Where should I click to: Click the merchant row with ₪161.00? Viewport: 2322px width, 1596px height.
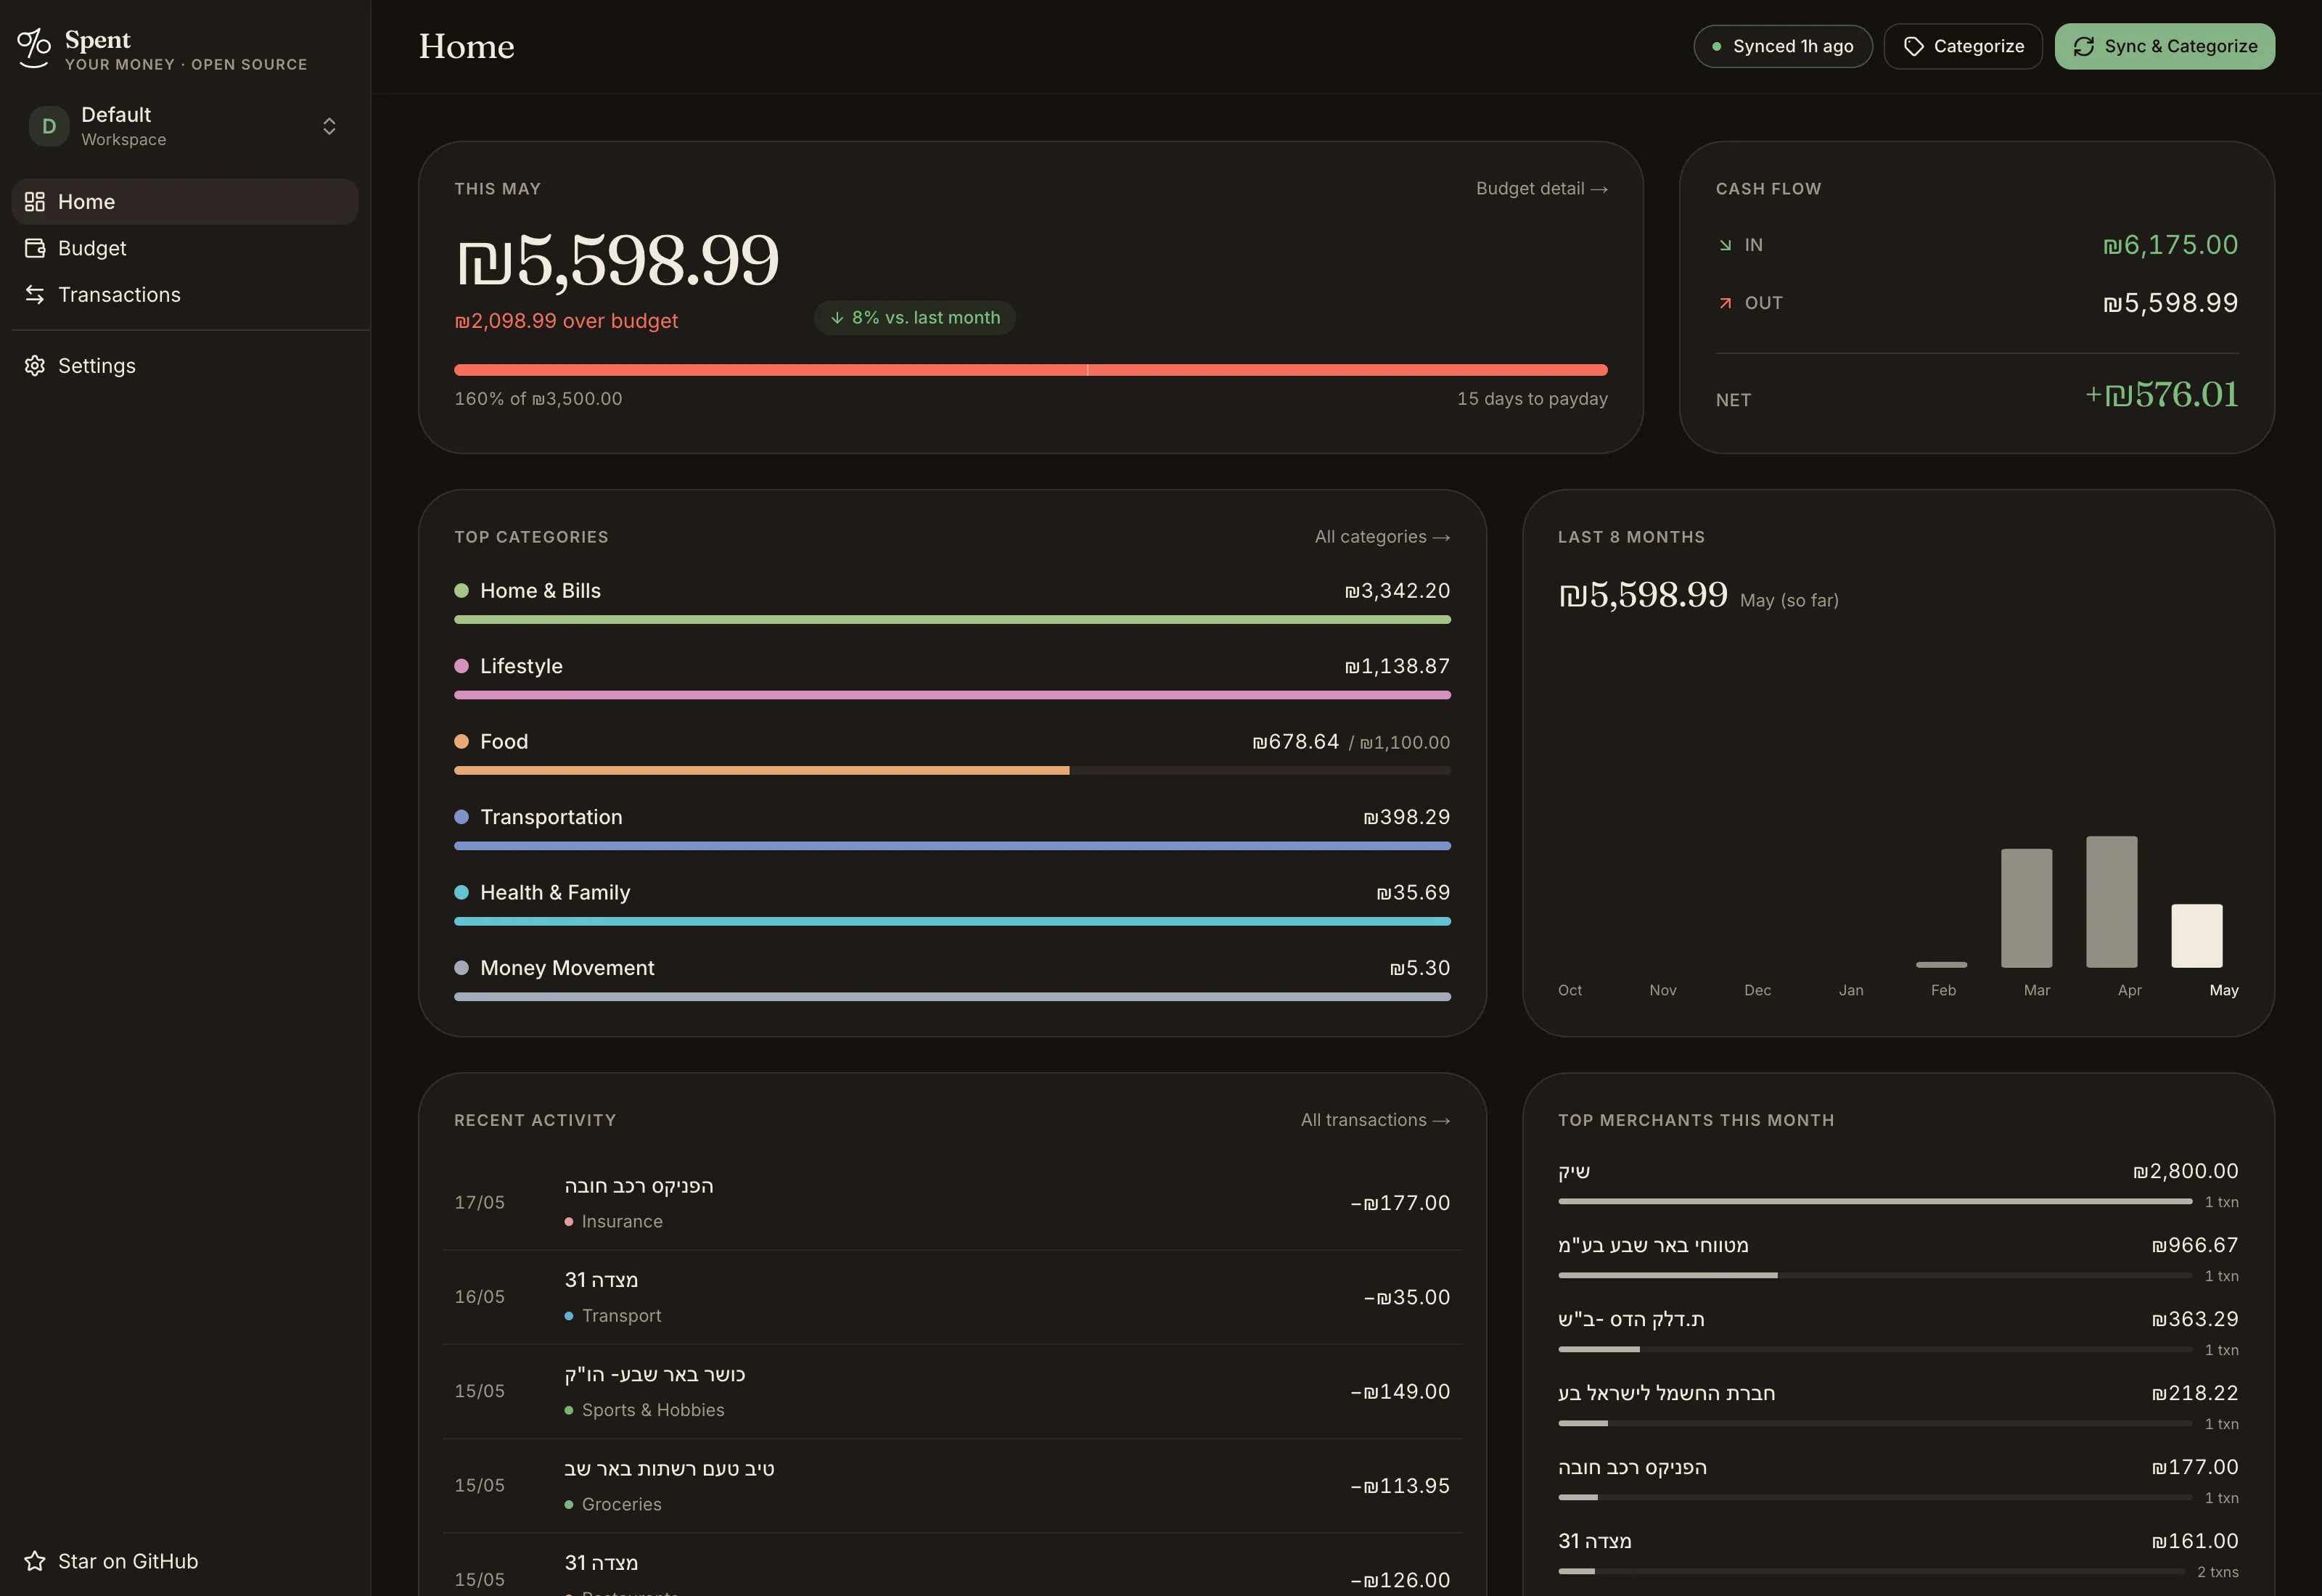coord(1898,1555)
